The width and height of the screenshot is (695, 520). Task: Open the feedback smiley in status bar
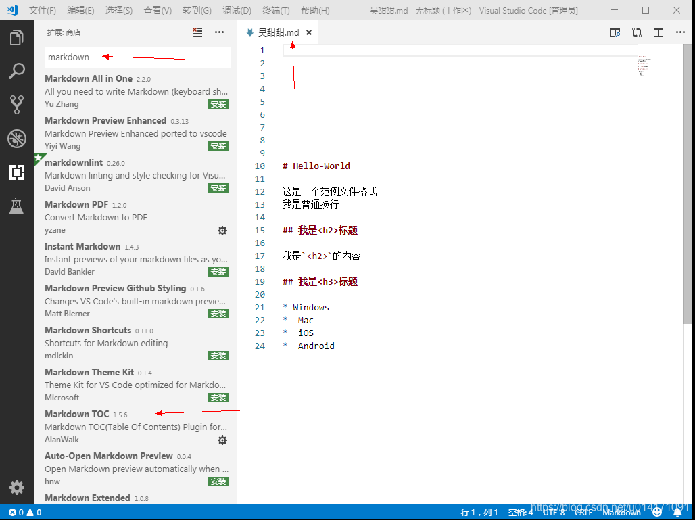click(657, 513)
